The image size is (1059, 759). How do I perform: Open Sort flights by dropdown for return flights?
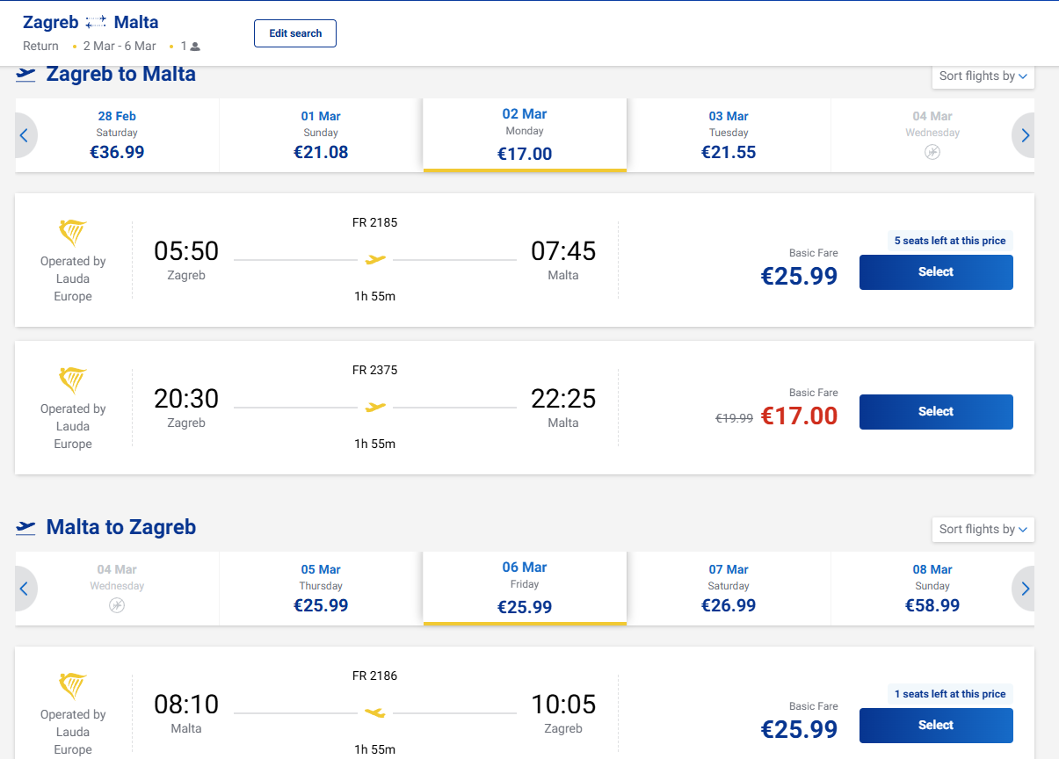click(x=983, y=530)
